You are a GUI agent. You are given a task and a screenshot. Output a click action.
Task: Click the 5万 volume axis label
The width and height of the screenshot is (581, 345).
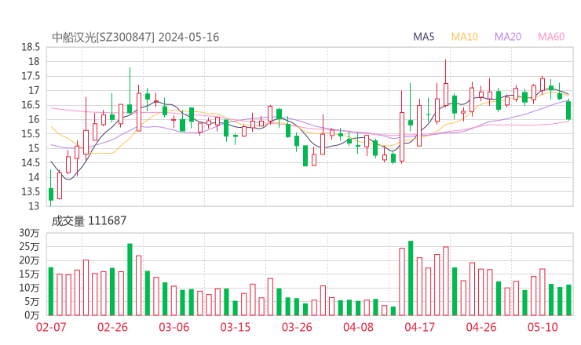click(31, 302)
